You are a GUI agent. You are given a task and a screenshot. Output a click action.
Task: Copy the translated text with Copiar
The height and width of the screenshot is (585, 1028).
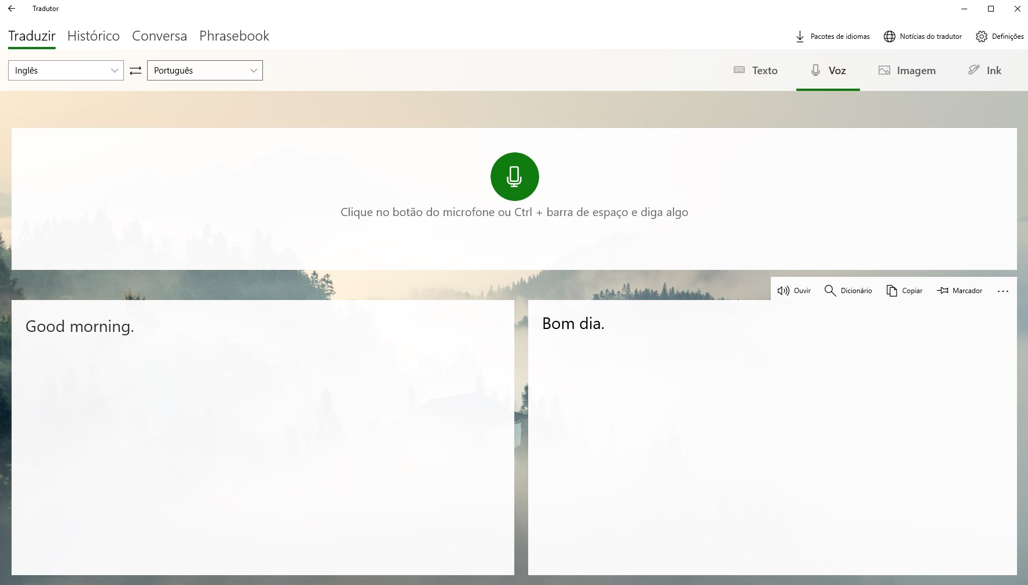click(904, 291)
